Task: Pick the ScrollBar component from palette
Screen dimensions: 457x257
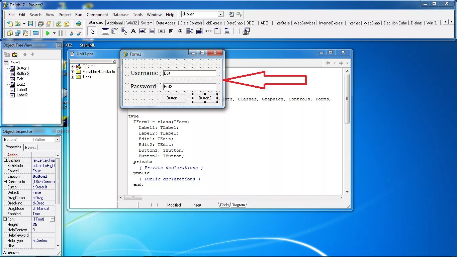Action: coord(208,31)
